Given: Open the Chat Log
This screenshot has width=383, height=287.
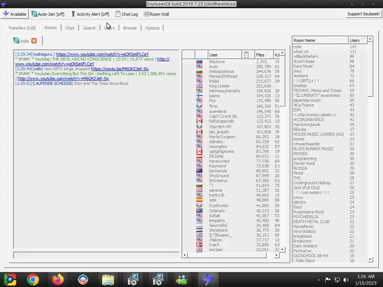Looking at the screenshot, I should point(126,14).
